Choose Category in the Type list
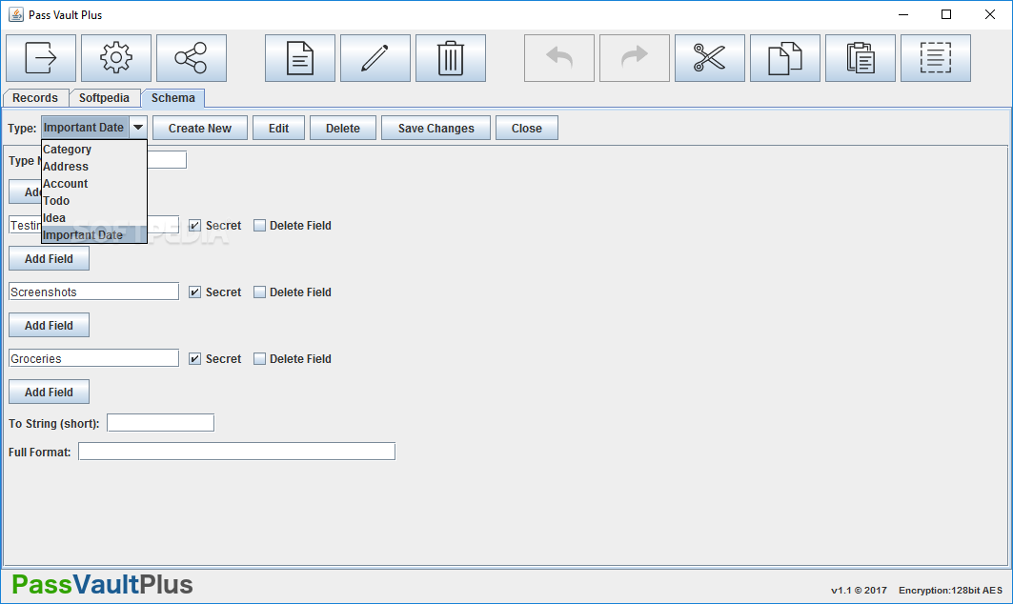Image resolution: width=1013 pixels, height=604 pixels. pos(94,150)
